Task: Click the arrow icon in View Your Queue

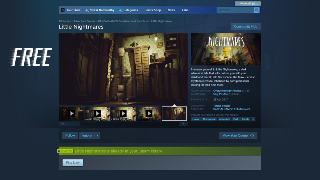Action: tap(252, 135)
